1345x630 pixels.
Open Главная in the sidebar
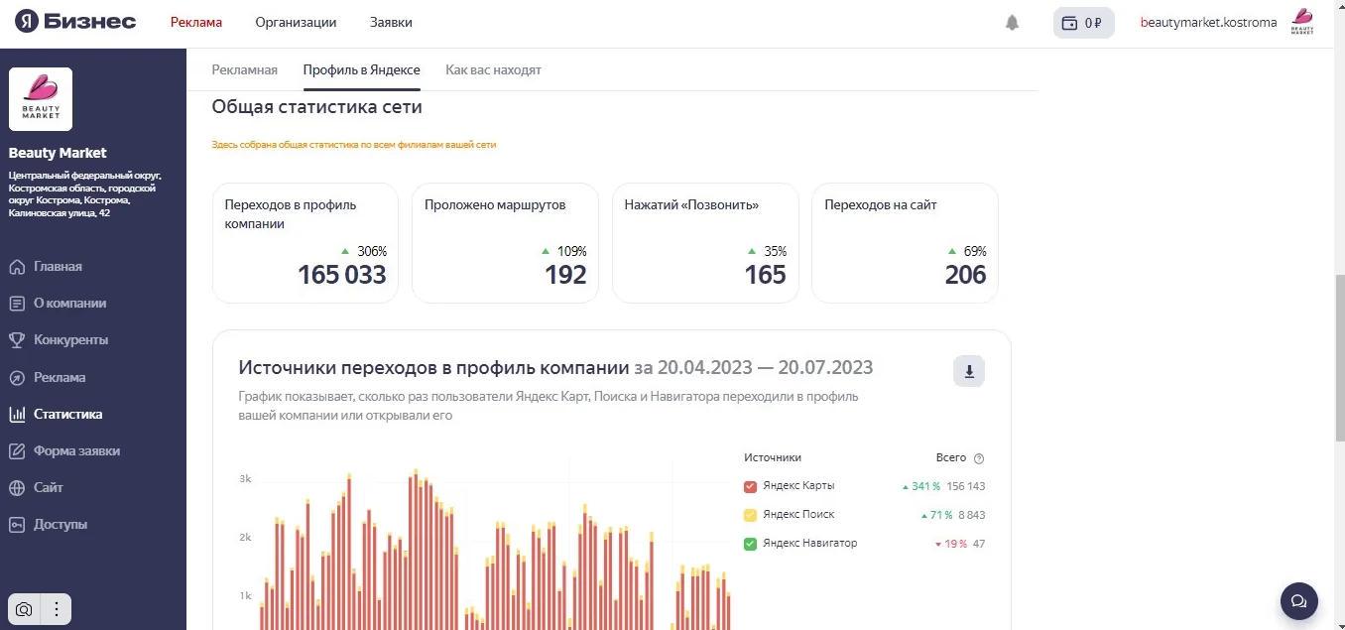point(58,267)
